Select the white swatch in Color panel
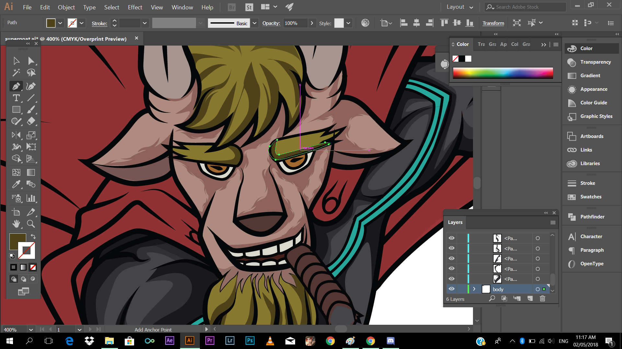This screenshot has width=622, height=349. (x=468, y=59)
